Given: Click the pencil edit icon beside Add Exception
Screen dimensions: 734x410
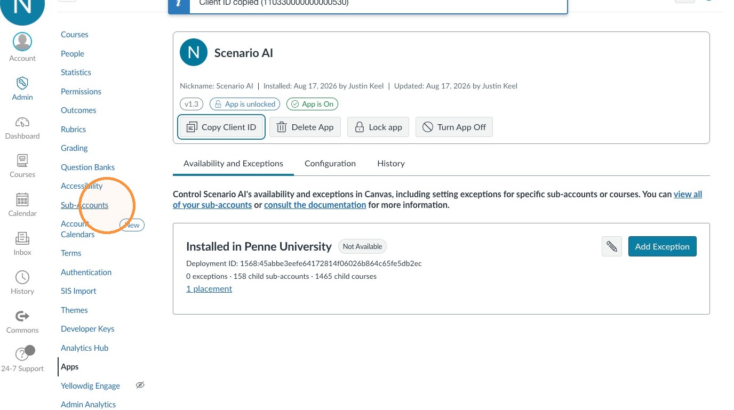Looking at the screenshot, I should point(612,246).
